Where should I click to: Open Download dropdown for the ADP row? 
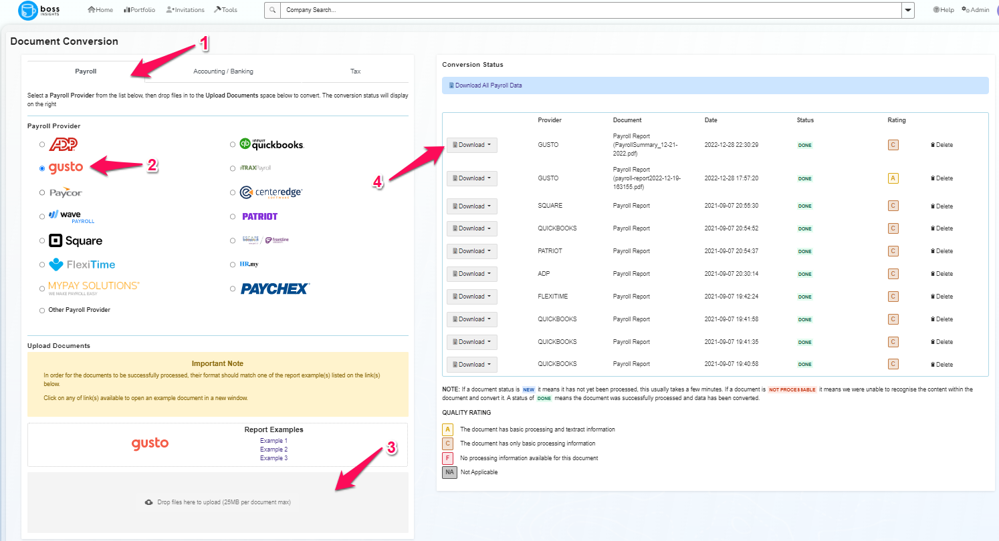click(x=472, y=274)
